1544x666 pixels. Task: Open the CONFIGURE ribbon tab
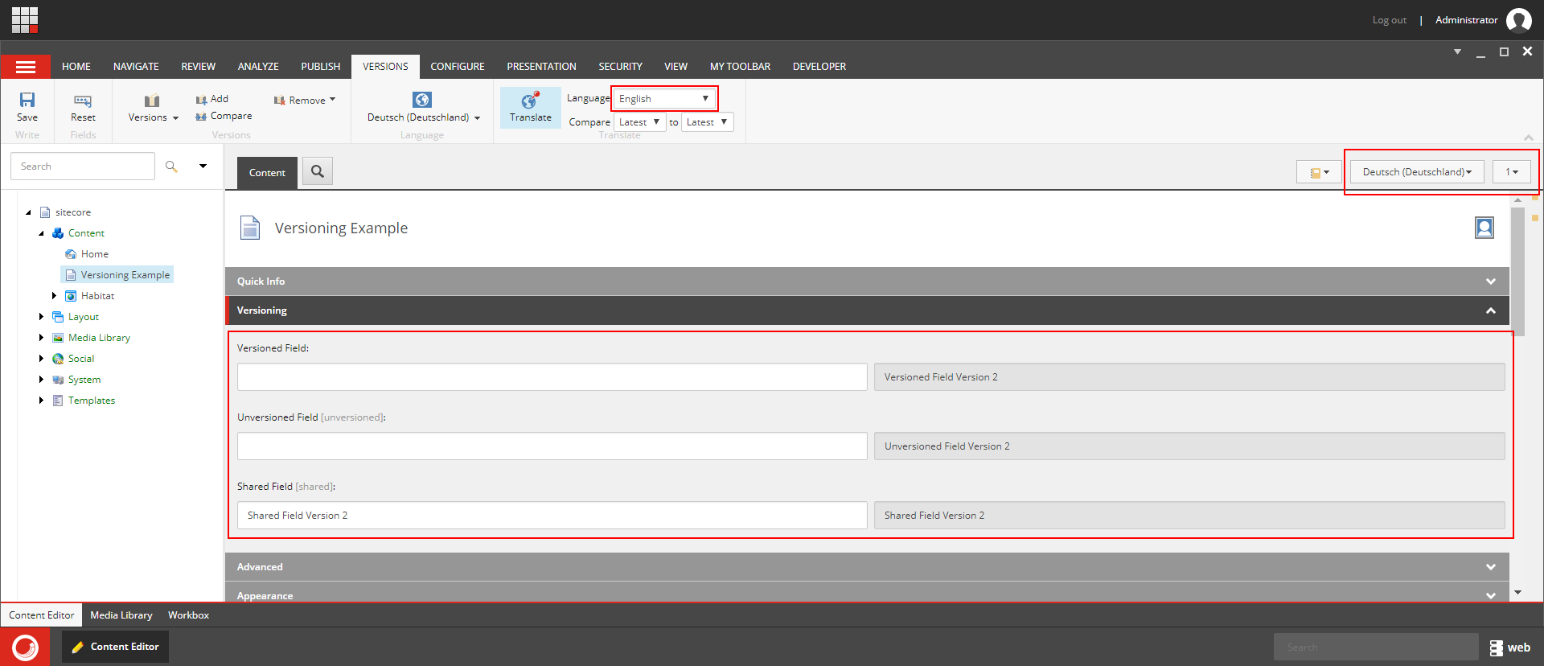point(458,67)
